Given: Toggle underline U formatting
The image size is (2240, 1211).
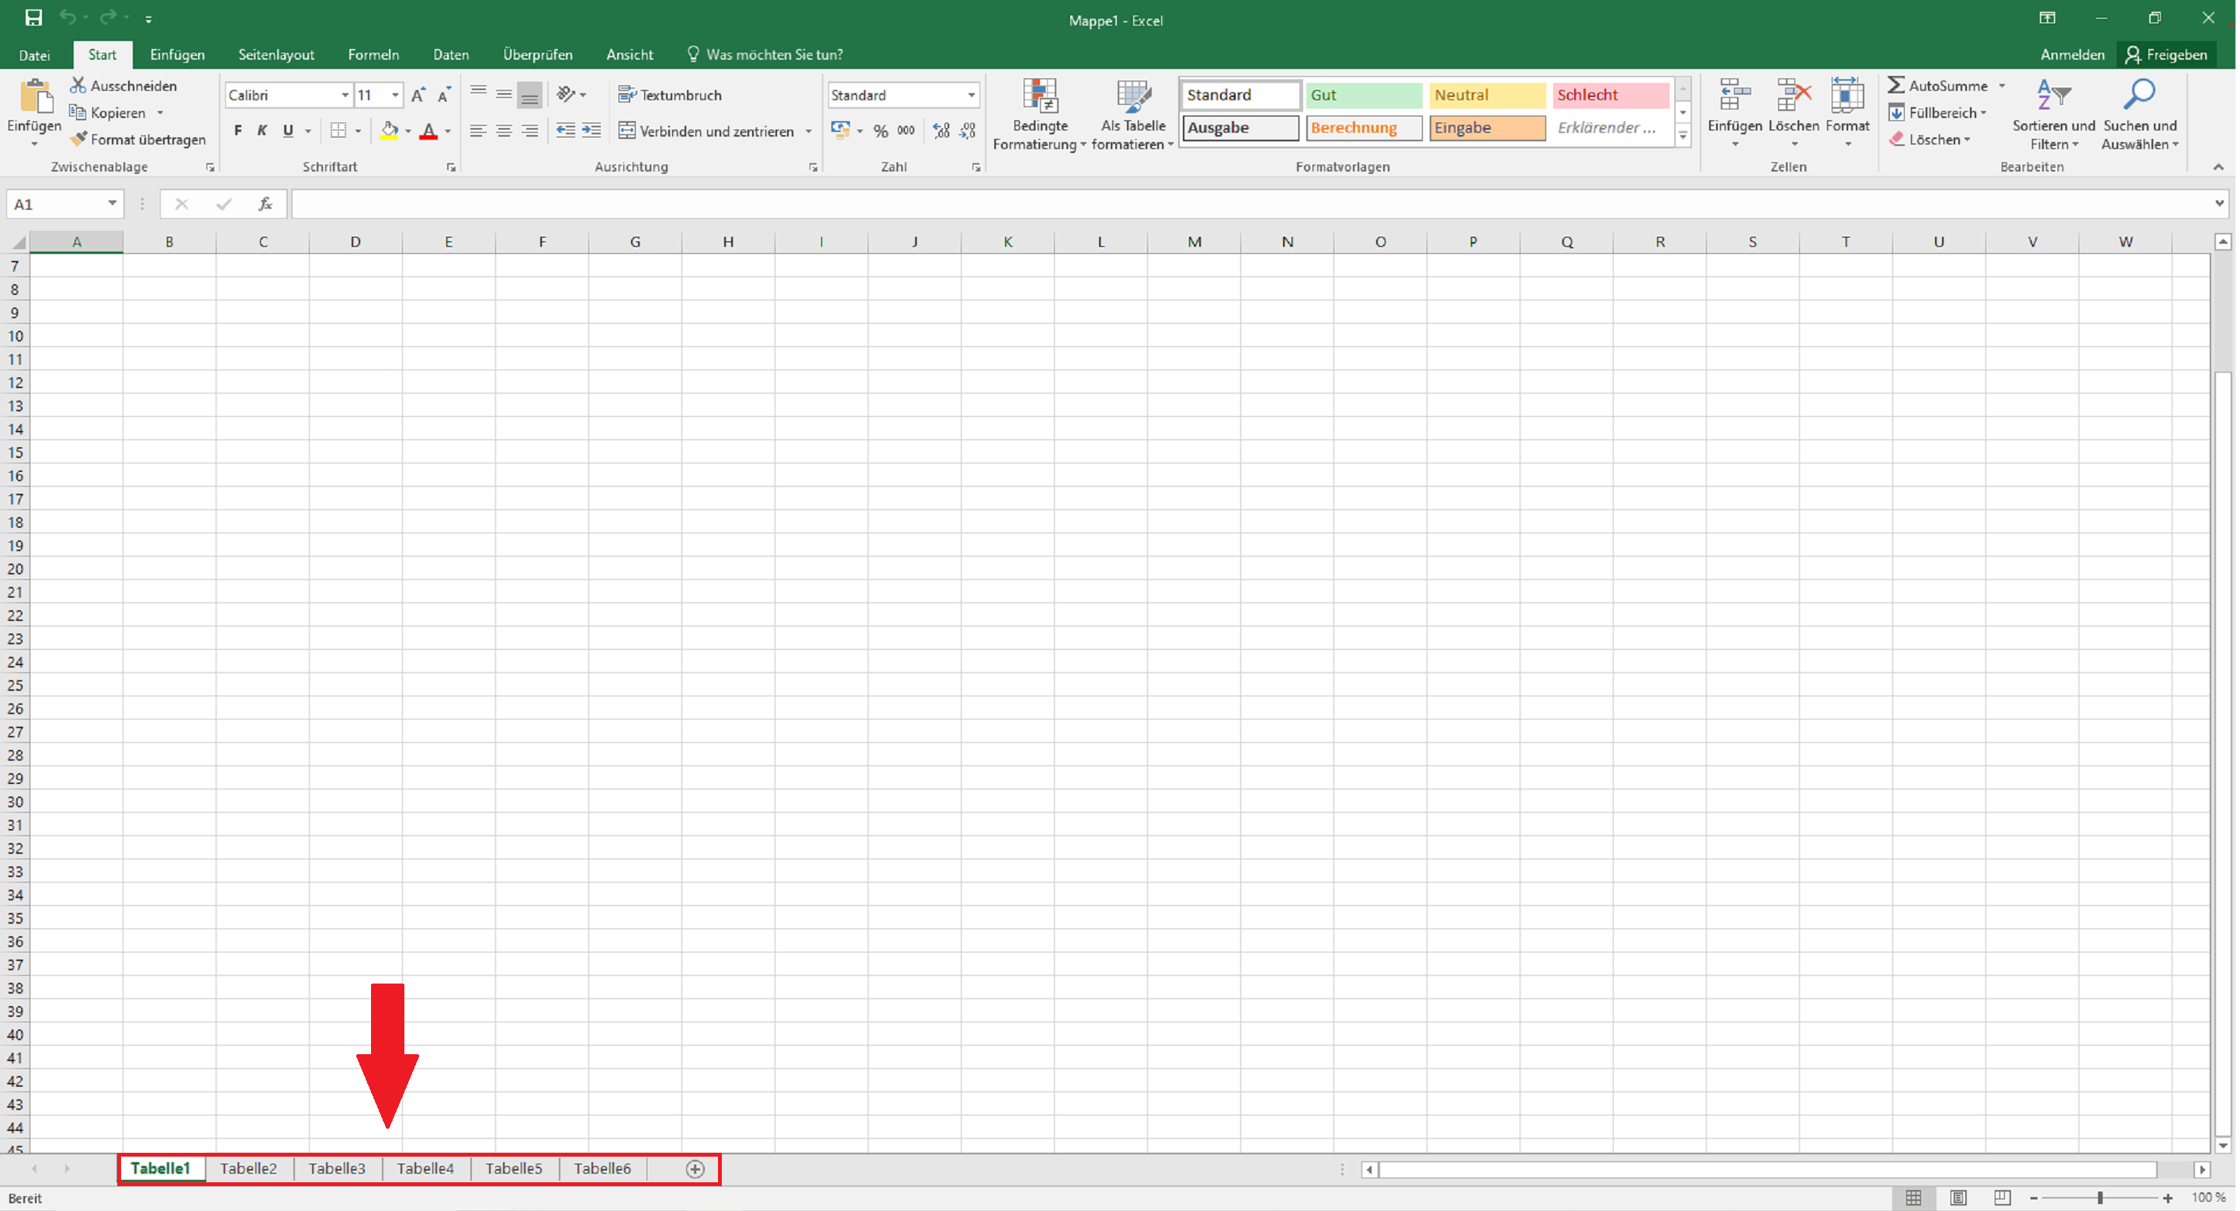Looking at the screenshot, I should tap(288, 130).
